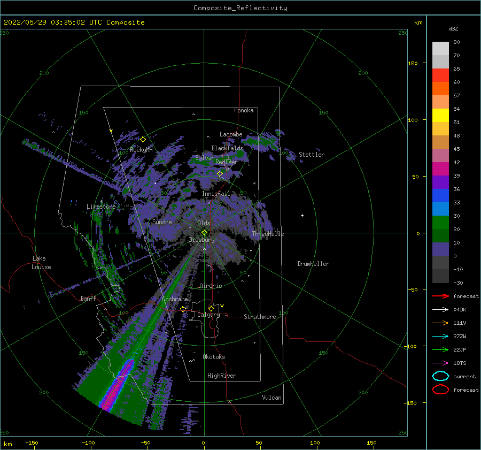Viewport: 481px width, 450px height.
Task: Click the white plus marker west of Drumheller
Action: coord(302,215)
